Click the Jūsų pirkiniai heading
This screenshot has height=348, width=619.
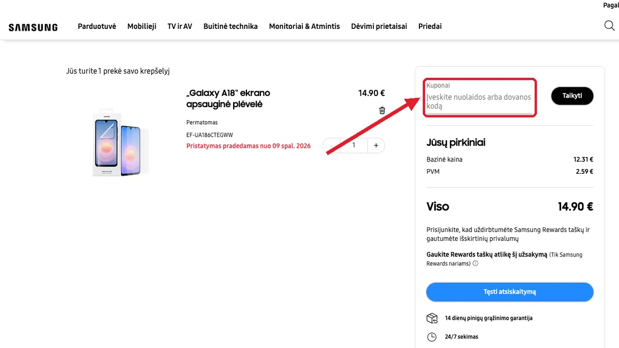pos(456,143)
